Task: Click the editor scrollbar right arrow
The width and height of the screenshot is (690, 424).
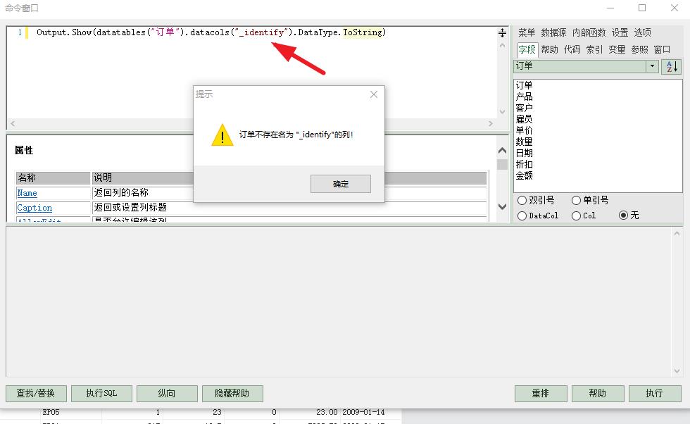Action: (491, 124)
